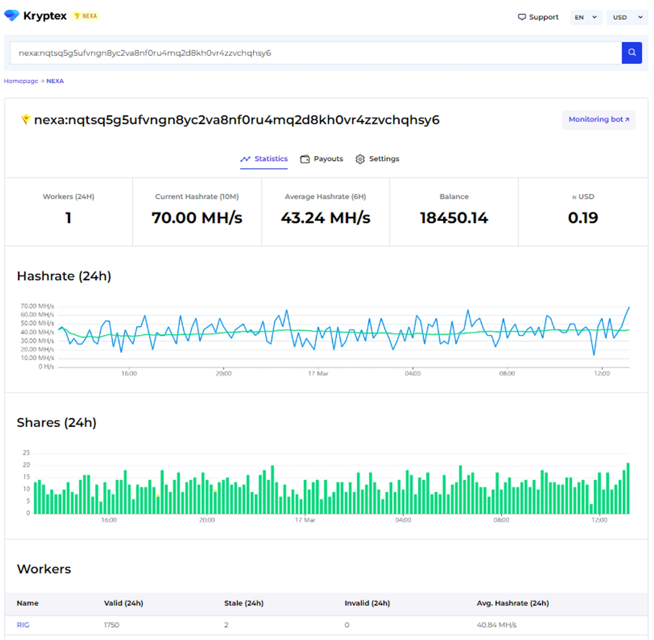
Task: Click the blue search magnifier button
Action: coord(631,53)
